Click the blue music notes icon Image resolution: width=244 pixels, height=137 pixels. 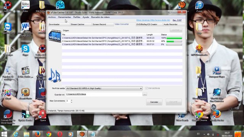coord(55,75)
